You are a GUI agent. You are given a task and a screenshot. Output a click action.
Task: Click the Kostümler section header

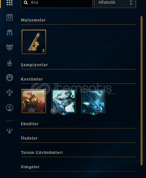coord(32,79)
